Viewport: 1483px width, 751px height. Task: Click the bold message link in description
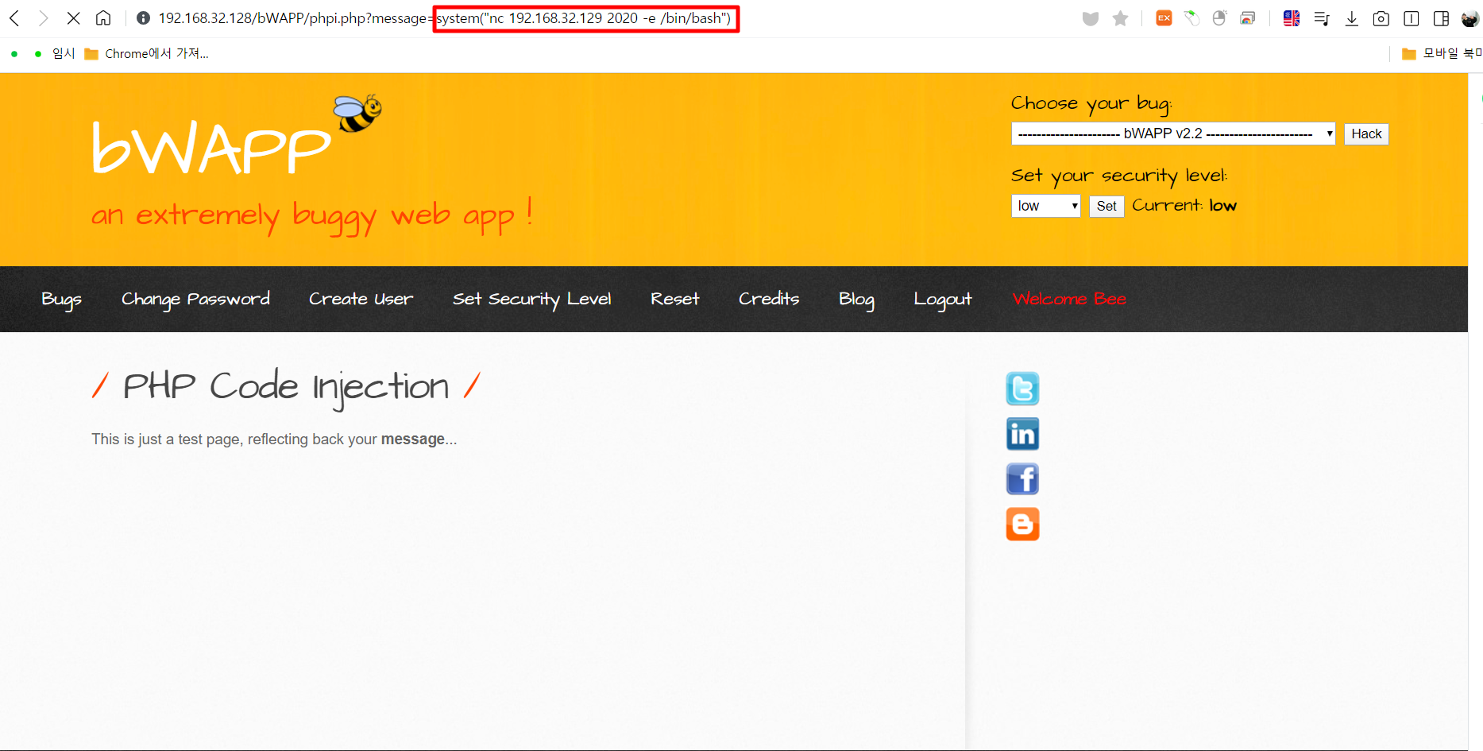413,439
